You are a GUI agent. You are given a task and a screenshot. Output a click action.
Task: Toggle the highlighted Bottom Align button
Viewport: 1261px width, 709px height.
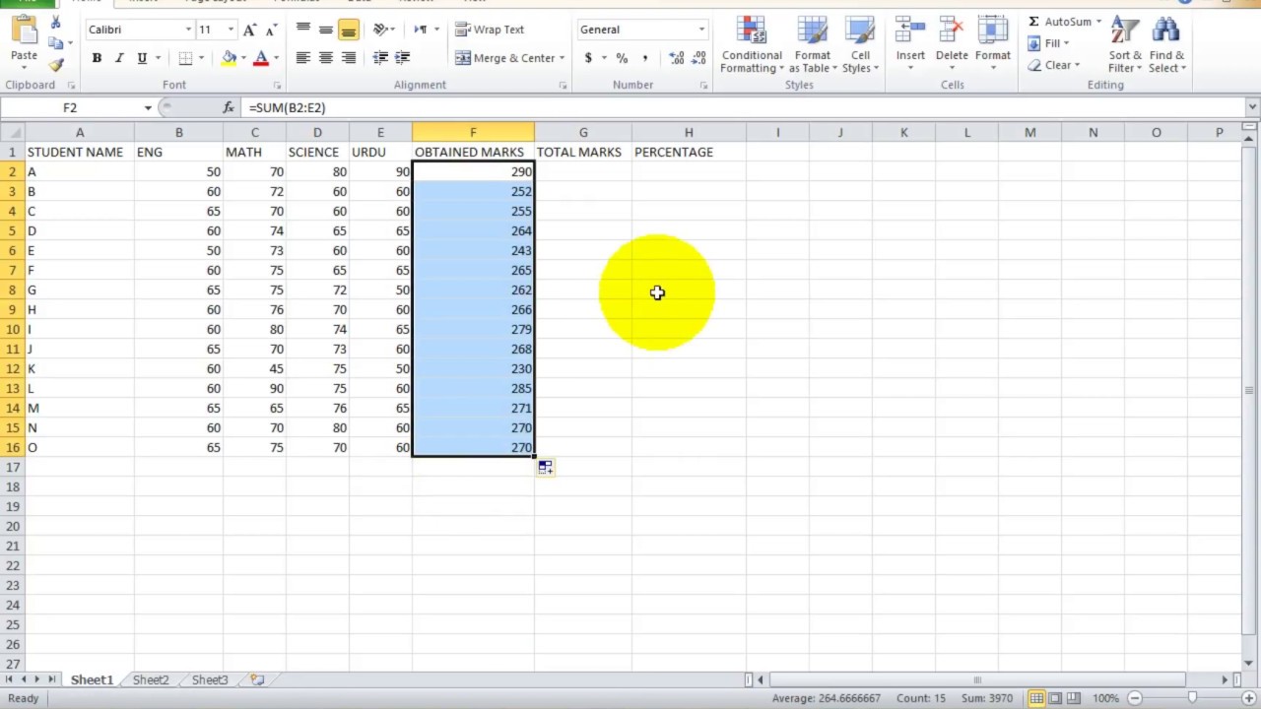(349, 30)
